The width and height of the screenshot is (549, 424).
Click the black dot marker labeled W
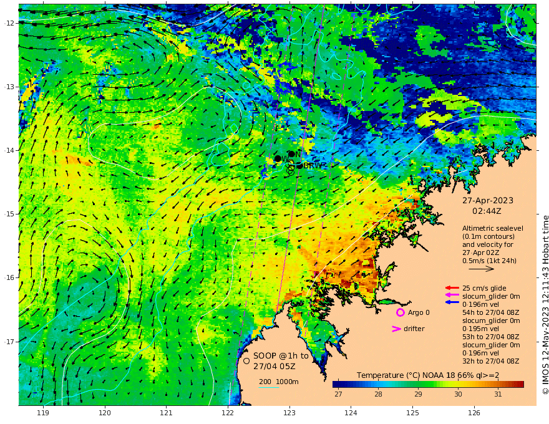(x=278, y=158)
